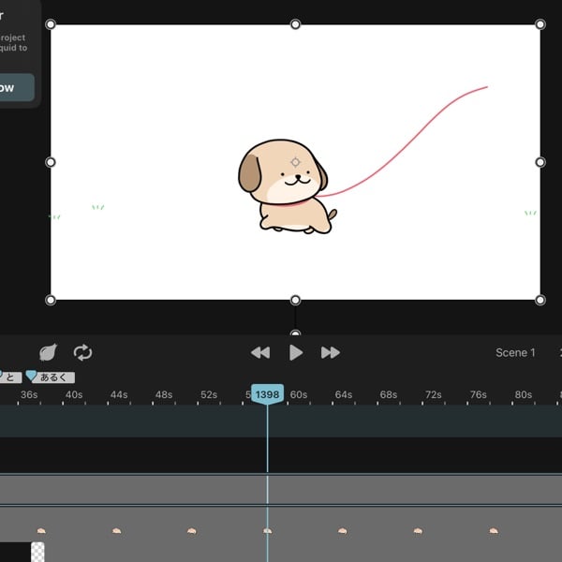Click the pivot point on dog's forehead

[x=295, y=162]
